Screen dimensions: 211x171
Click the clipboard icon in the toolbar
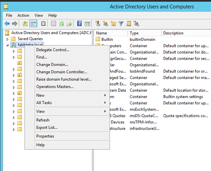click(43, 24)
